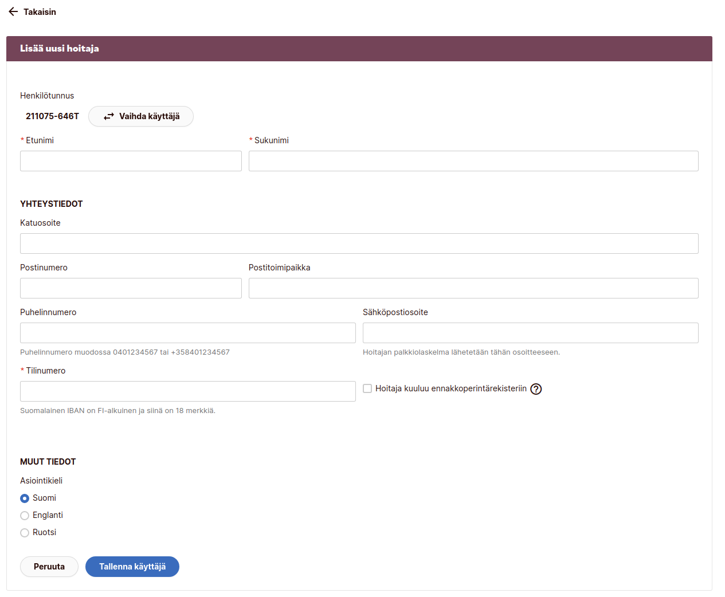The image size is (725, 597).
Task: Select Englanti as asiointikieli
Action: 25,516
